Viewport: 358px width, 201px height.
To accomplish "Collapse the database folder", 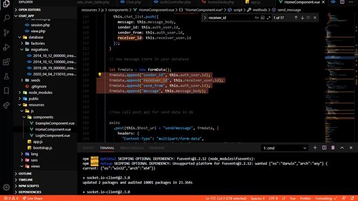I will point(36,37).
